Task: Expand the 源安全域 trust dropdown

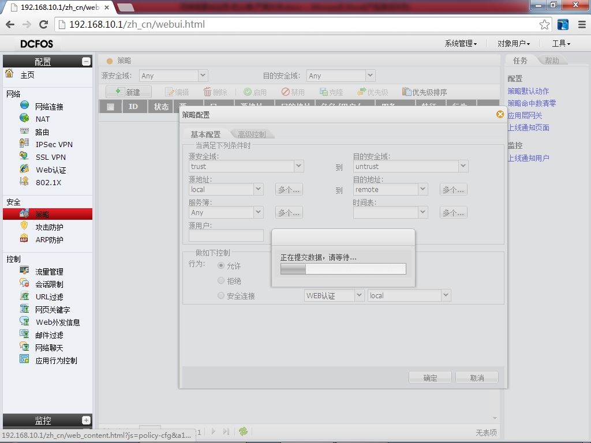Action: [298, 166]
